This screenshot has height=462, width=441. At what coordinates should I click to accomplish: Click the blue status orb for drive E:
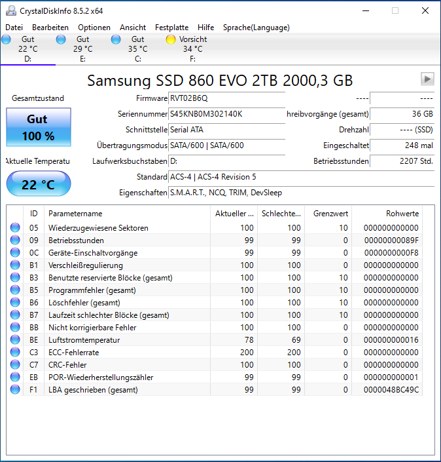coord(61,39)
